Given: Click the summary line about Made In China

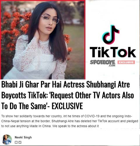Looking at the screenshot, I should (x=50, y=126).
